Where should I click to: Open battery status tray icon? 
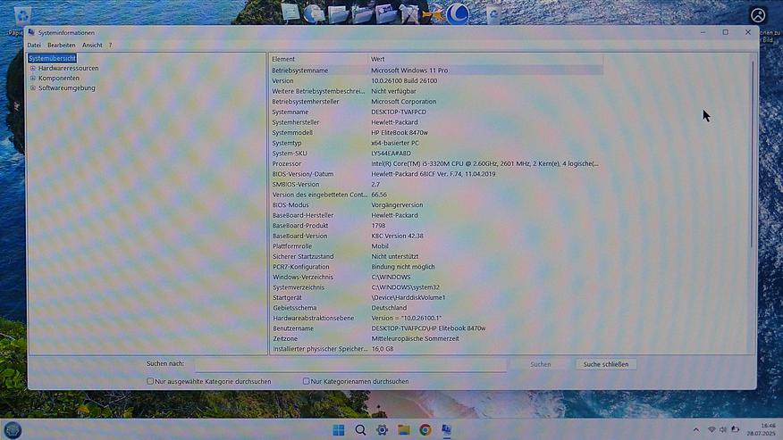[x=735, y=429]
